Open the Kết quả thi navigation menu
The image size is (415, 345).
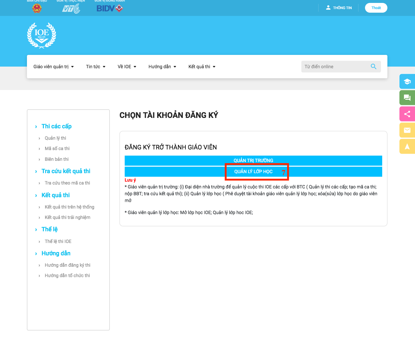[202, 67]
